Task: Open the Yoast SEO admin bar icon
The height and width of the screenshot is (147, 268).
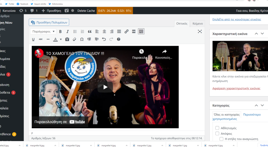Action: click(67, 10)
